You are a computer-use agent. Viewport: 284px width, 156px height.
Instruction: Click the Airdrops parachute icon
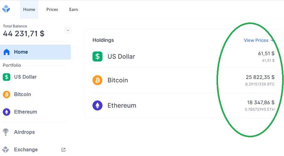[x=6, y=132]
